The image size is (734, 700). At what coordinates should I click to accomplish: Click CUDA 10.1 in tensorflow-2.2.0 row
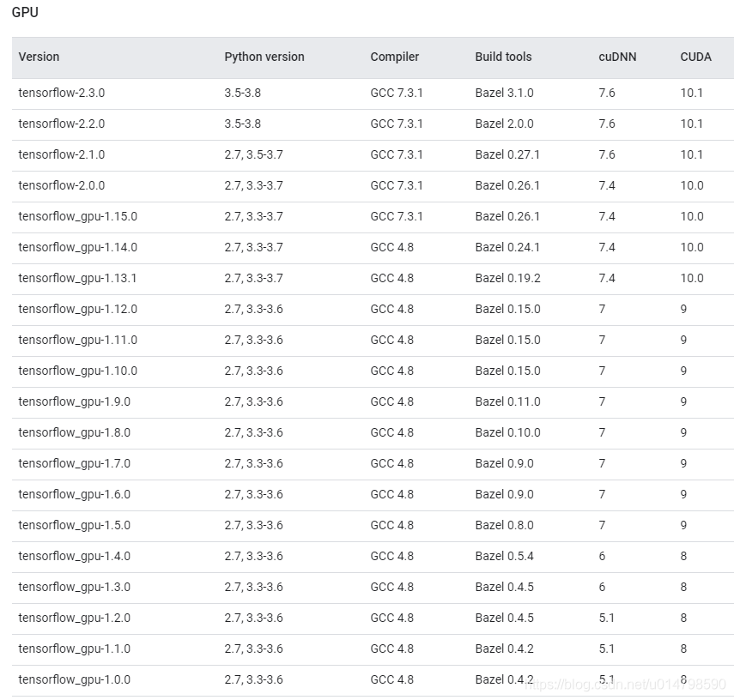coord(691,124)
